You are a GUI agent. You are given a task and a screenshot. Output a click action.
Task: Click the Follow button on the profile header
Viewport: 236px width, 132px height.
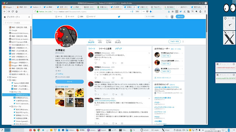174,41
